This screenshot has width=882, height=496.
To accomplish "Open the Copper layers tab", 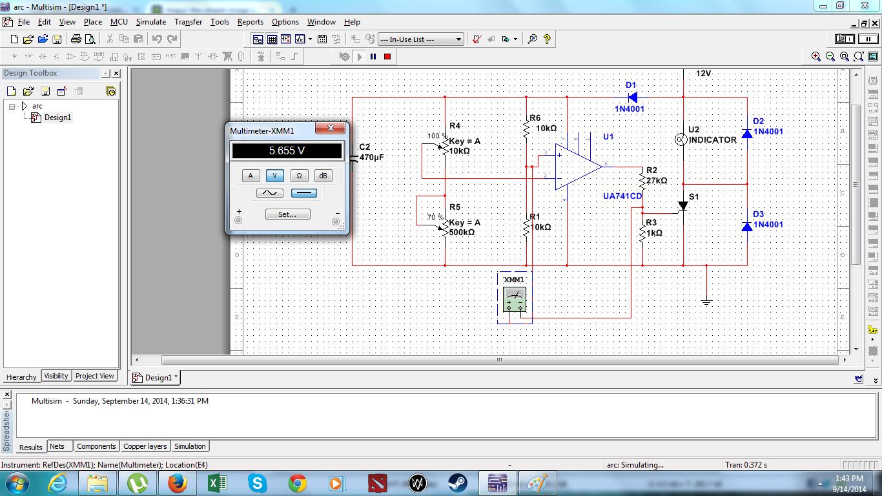I will click(145, 446).
